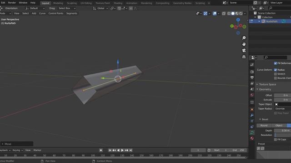Toggle the auto keying record button
The width and height of the screenshot is (291, 163).
point(101,150)
